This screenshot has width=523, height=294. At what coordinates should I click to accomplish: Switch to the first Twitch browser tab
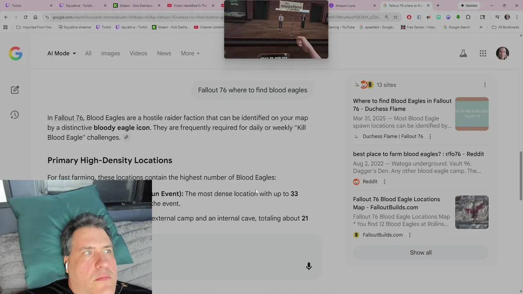(29, 6)
